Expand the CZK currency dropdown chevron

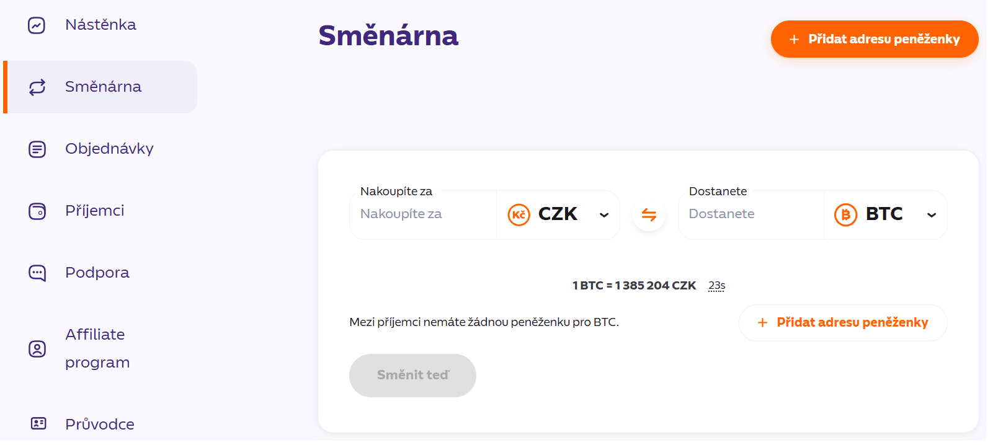tap(604, 215)
